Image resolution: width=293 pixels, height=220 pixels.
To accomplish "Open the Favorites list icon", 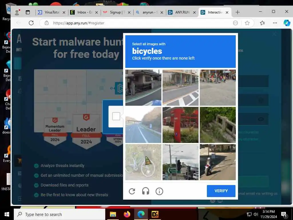I will coord(262,23).
